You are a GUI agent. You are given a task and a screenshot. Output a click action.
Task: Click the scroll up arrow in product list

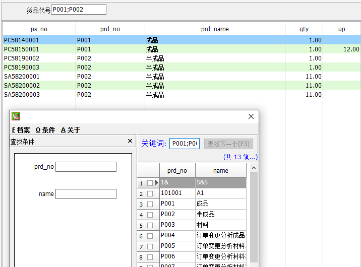click(x=254, y=168)
